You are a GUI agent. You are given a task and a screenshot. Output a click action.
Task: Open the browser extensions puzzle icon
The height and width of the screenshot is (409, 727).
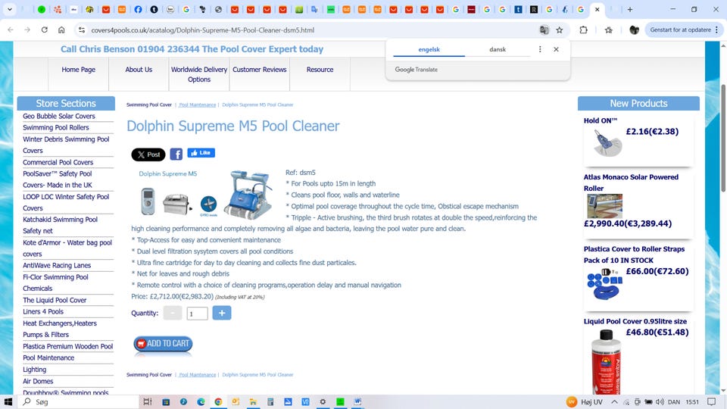583,30
